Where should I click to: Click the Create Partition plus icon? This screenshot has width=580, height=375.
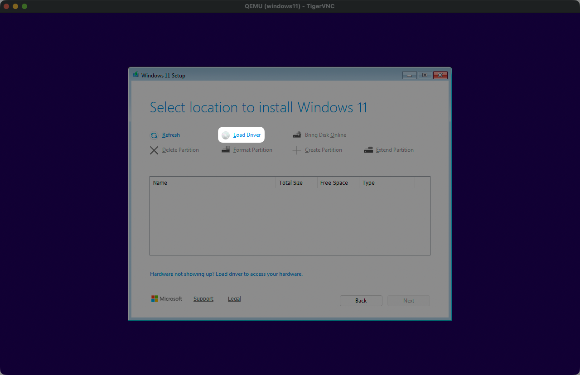297,150
